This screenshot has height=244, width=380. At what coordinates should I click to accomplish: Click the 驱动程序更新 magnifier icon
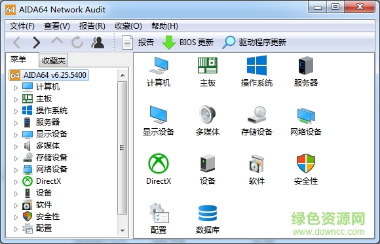[x=229, y=43]
